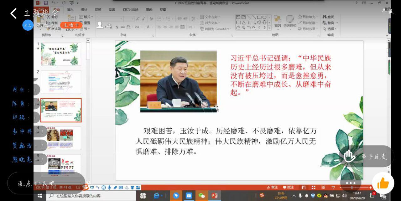Viewport: 401px width, 201px height.
Task: Click the 备注 notes button in status bar
Action: (x=272, y=188)
